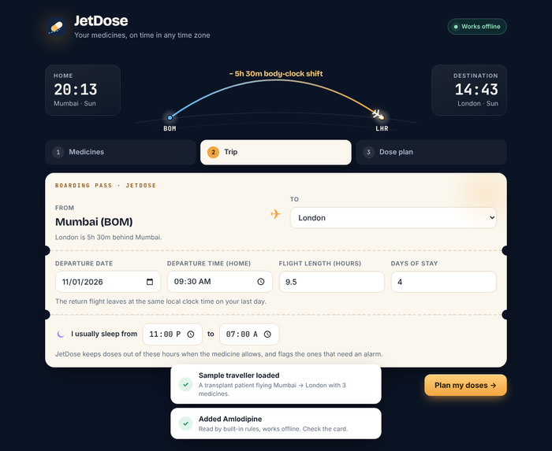Click 'London is 5h 30m behind Mumbai.' text

coord(109,238)
